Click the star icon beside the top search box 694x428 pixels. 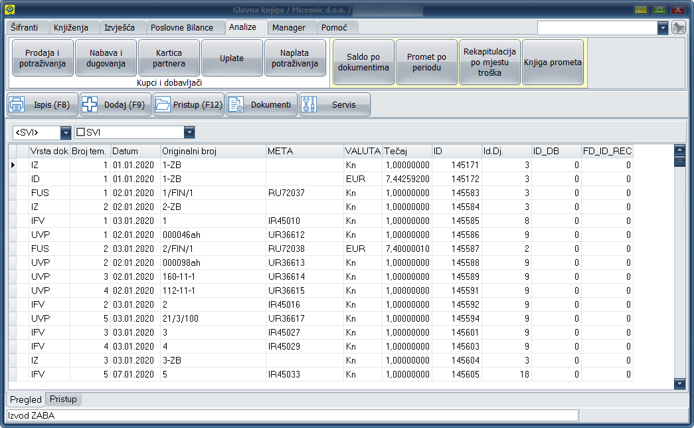point(678,27)
